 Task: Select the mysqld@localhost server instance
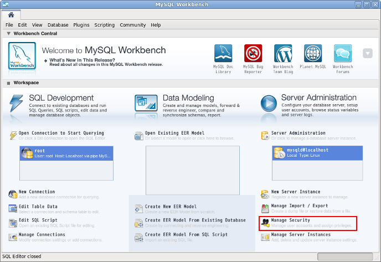(317, 153)
